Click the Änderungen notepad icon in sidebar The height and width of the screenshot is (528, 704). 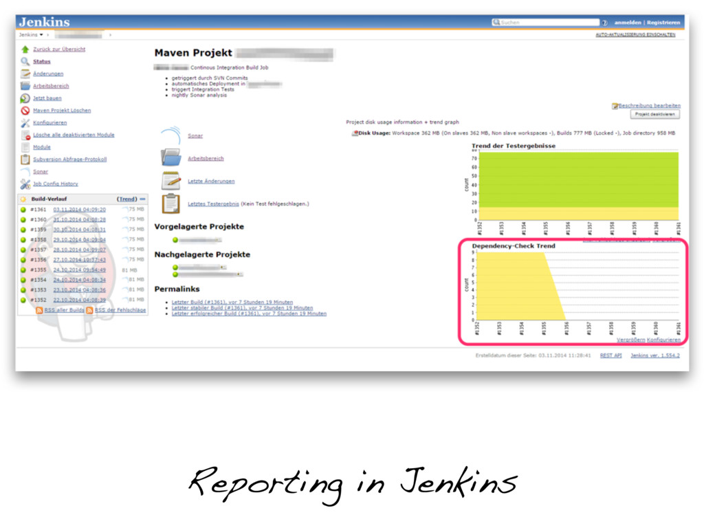25,74
